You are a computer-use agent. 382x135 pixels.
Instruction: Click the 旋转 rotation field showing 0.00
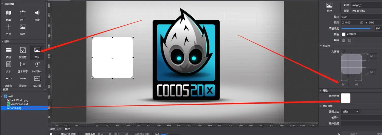361,17
